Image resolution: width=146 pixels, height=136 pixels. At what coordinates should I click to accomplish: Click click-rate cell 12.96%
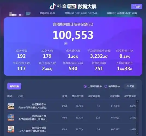tap(79, 106)
